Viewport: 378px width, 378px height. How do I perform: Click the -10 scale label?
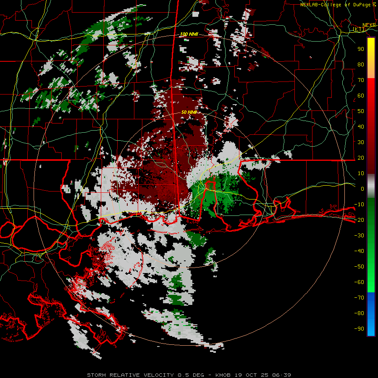359,205
